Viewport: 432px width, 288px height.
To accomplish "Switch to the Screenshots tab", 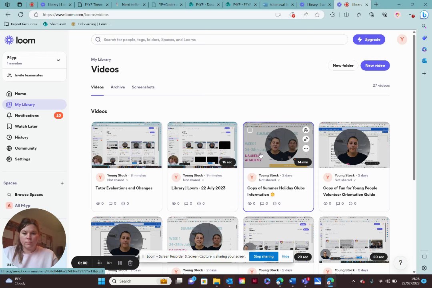I will click(x=143, y=87).
